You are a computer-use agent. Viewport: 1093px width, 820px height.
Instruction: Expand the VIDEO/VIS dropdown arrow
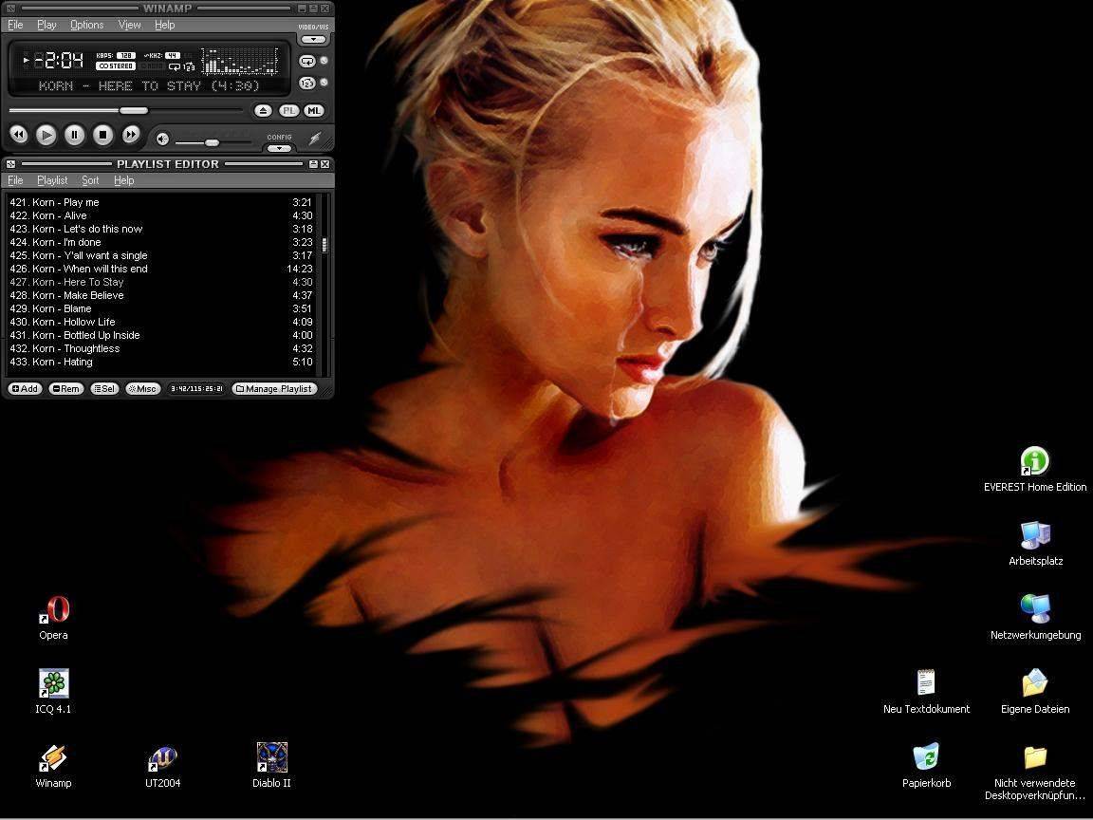coord(314,39)
